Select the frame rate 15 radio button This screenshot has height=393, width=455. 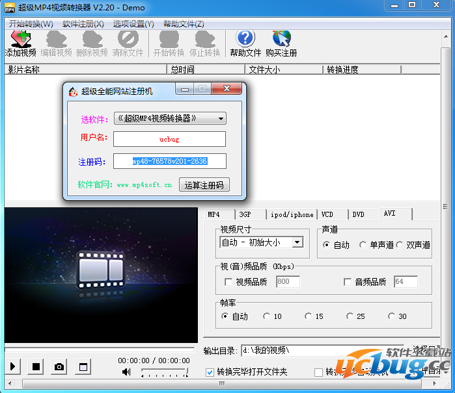point(308,316)
